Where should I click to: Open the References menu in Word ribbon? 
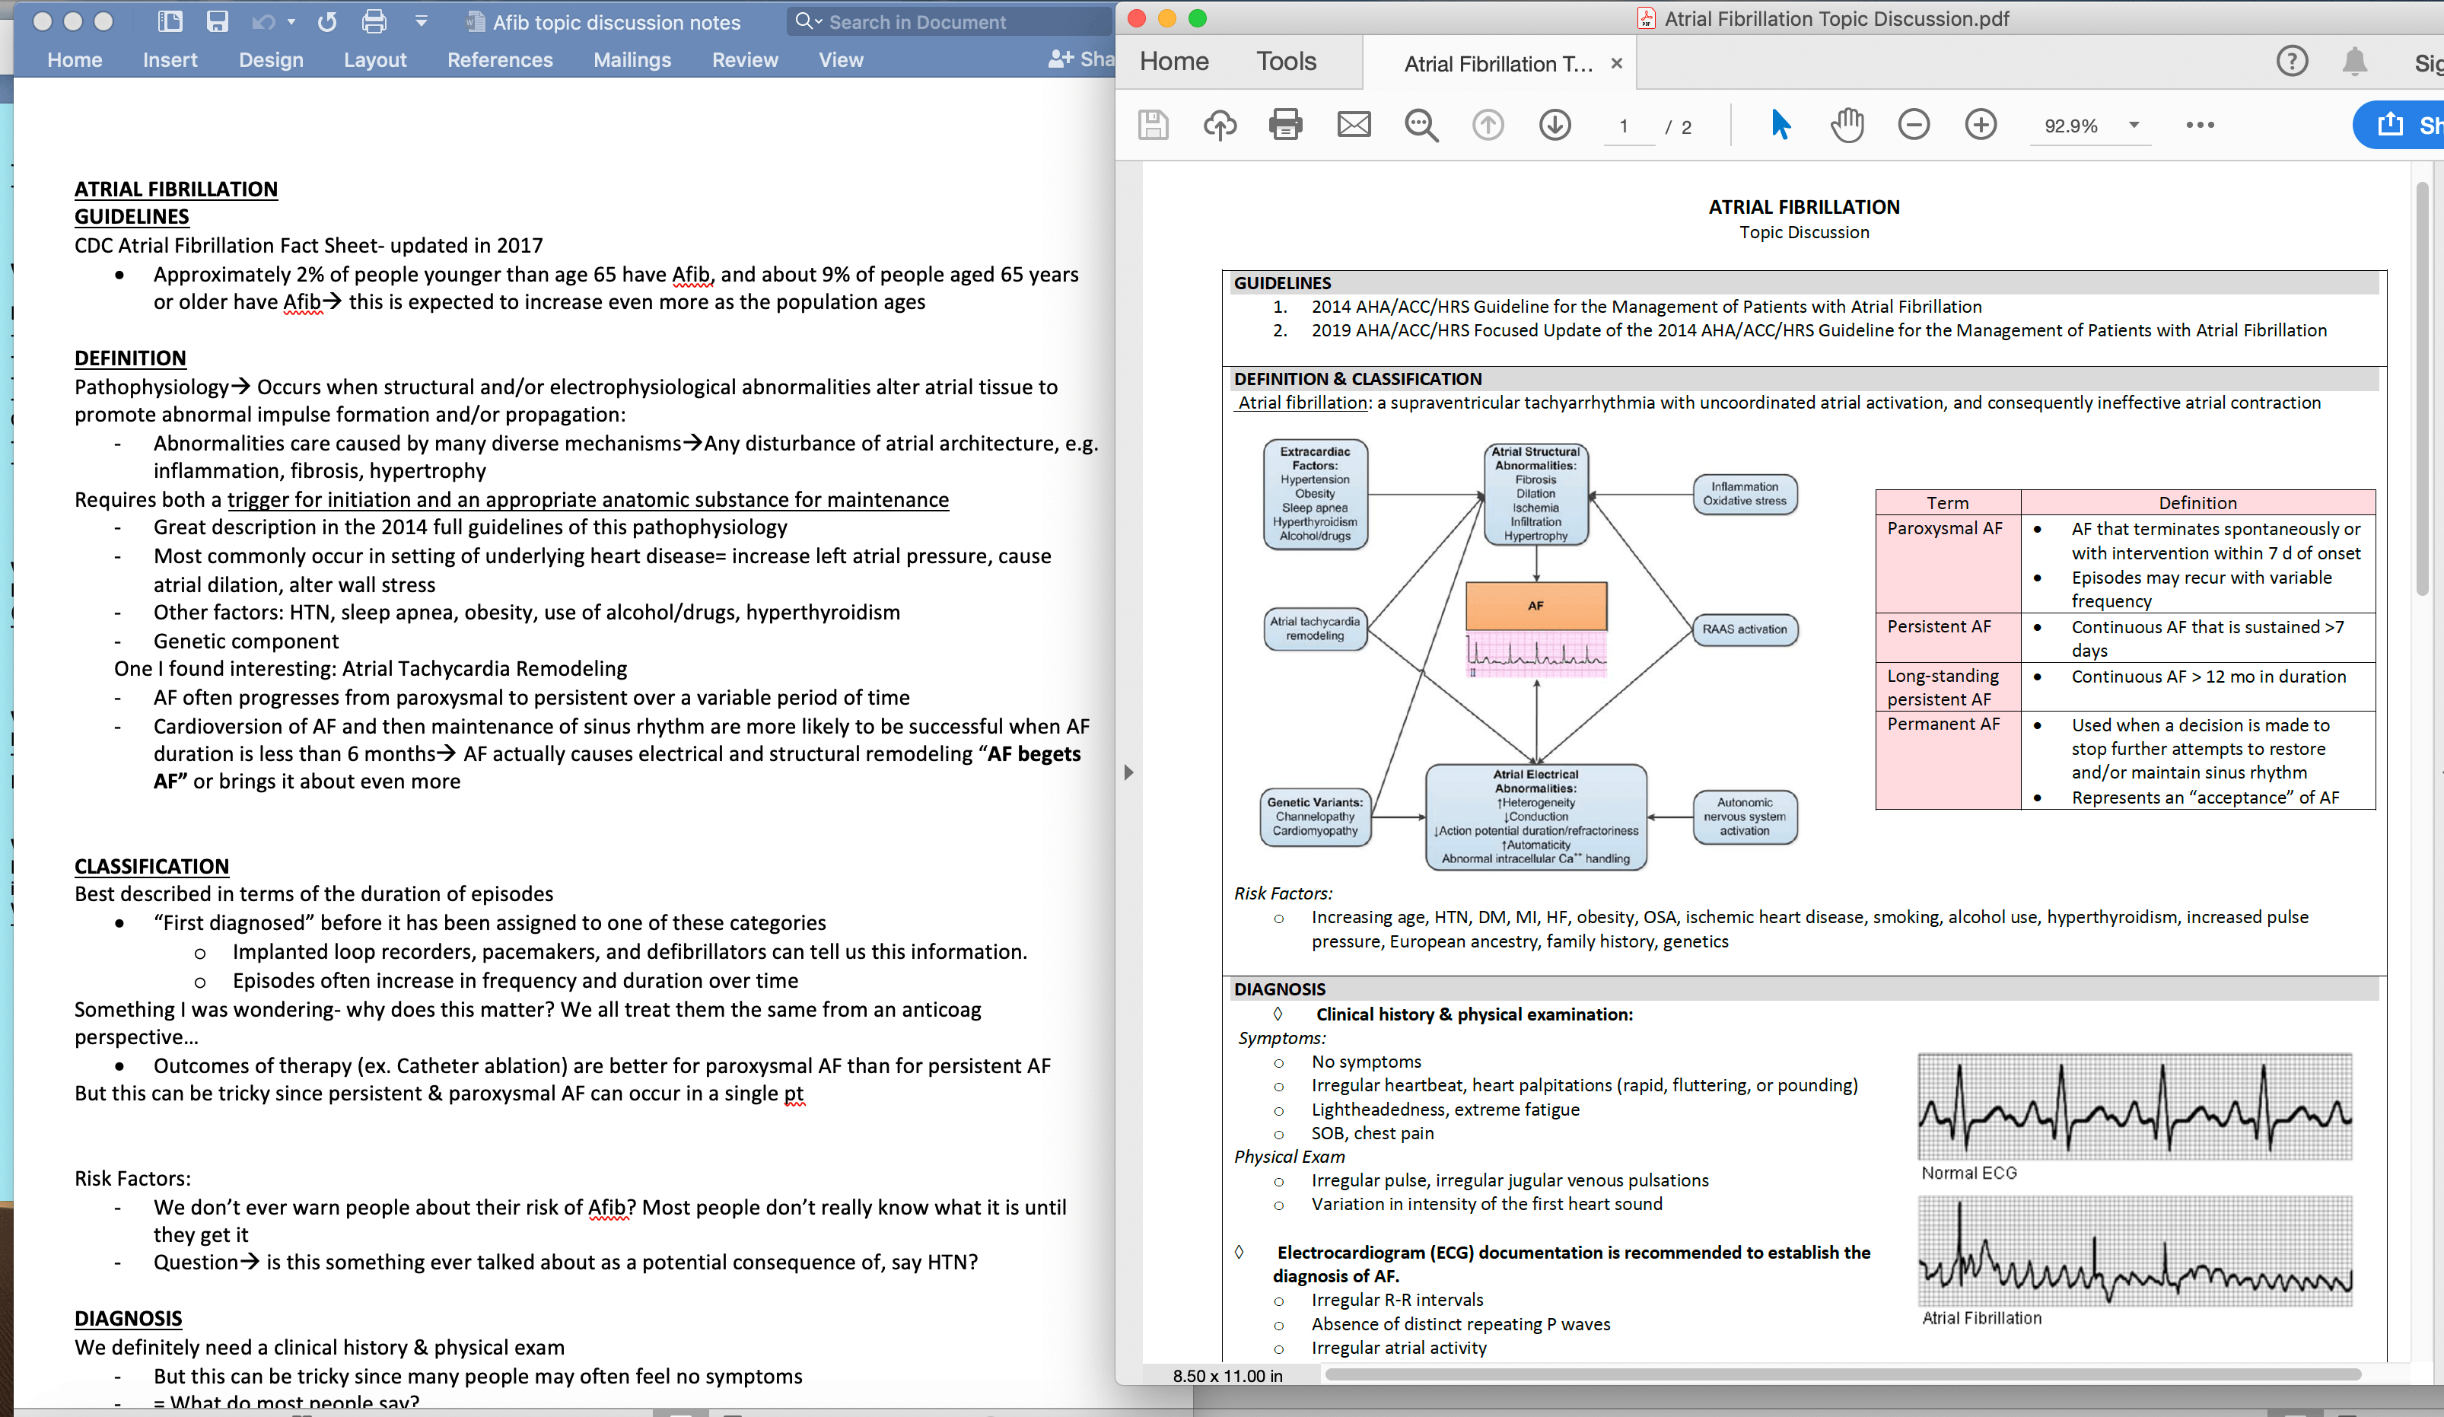coord(496,59)
